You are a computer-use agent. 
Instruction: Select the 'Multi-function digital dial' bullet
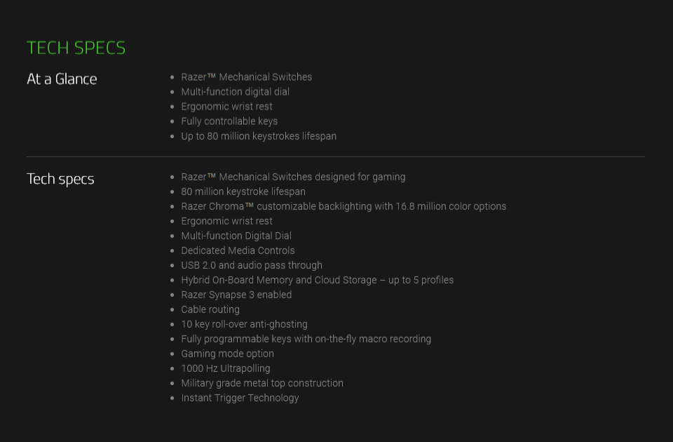(236, 92)
